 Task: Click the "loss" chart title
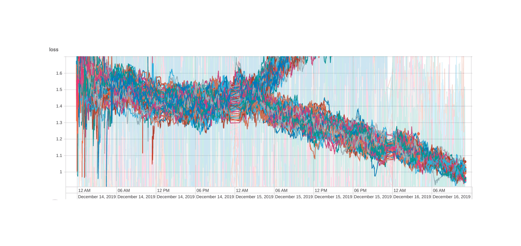click(x=54, y=50)
